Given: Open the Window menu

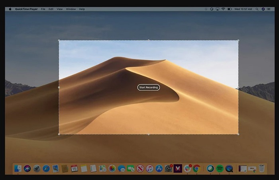Looking at the screenshot, I should click(71, 9).
